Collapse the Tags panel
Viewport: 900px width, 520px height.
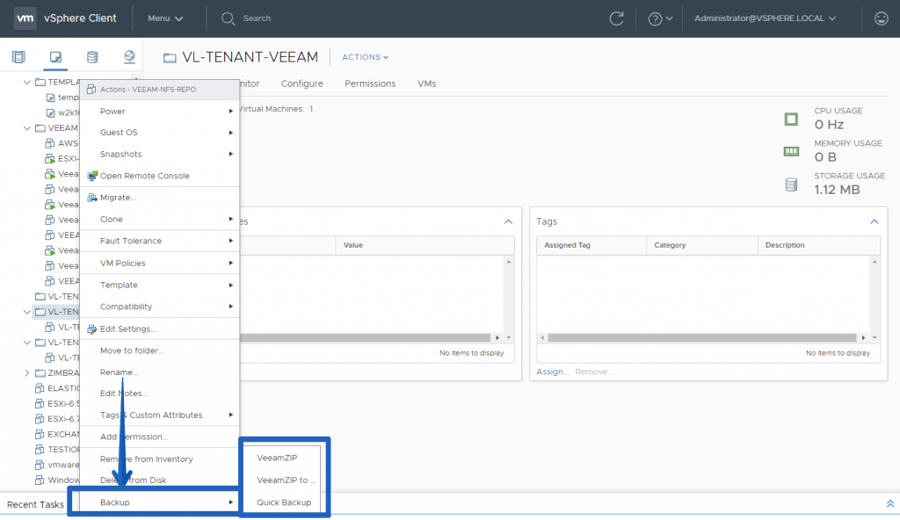tap(875, 221)
